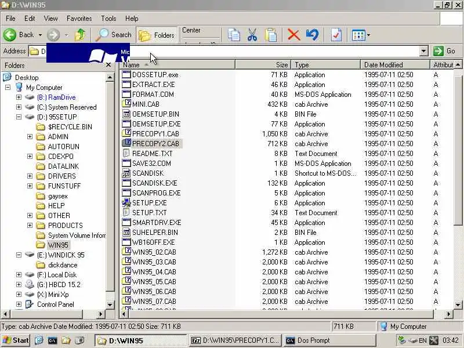Open the View menu
Image resolution: width=464 pixels, height=348 pixels.
click(x=50, y=19)
